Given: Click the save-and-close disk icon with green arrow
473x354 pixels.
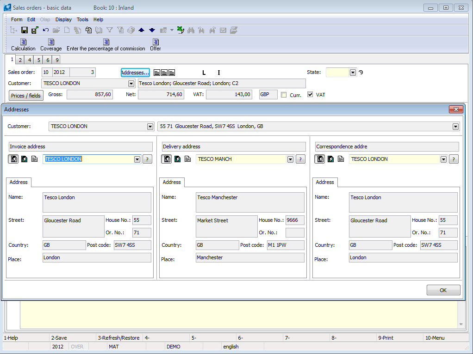Looking at the screenshot, I should click(x=35, y=30).
